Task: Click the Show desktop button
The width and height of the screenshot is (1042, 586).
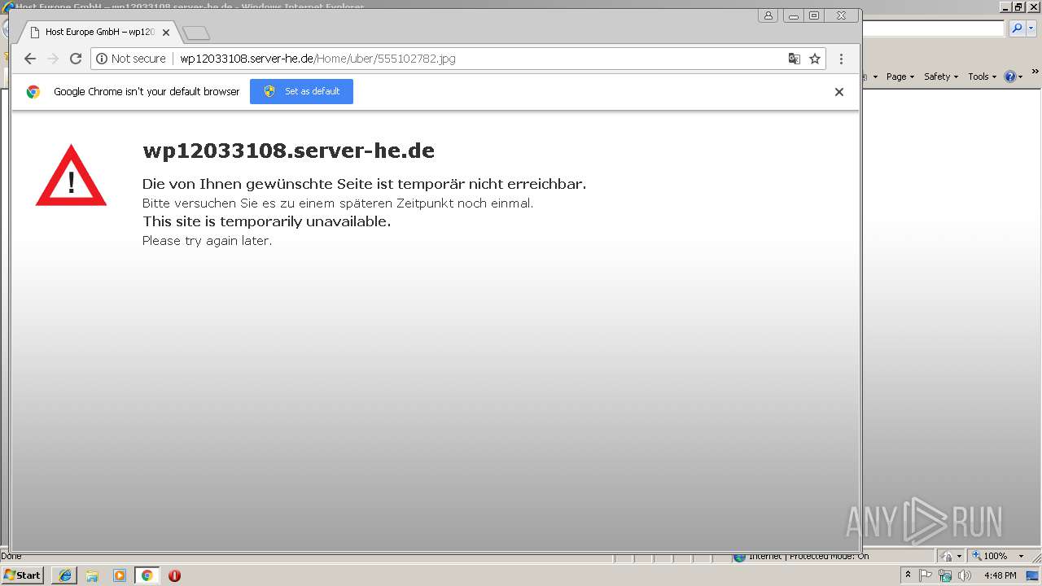Action: point(1032,575)
